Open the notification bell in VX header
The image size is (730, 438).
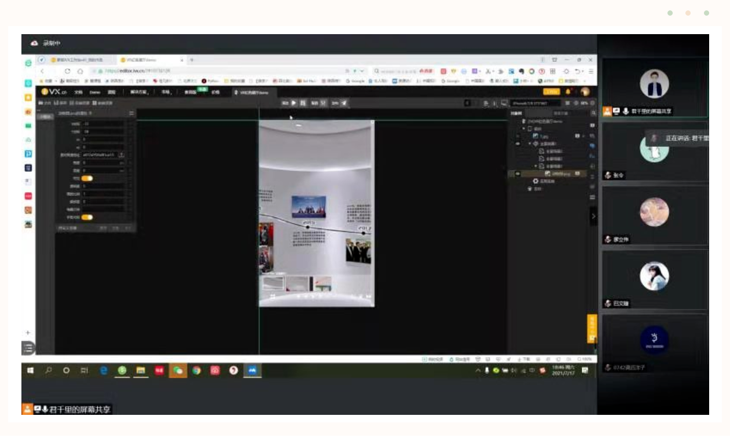(x=568, y=92)
